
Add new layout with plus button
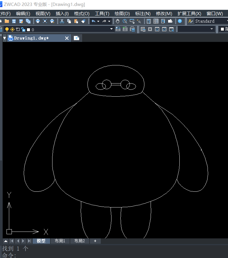pos(95,241)
